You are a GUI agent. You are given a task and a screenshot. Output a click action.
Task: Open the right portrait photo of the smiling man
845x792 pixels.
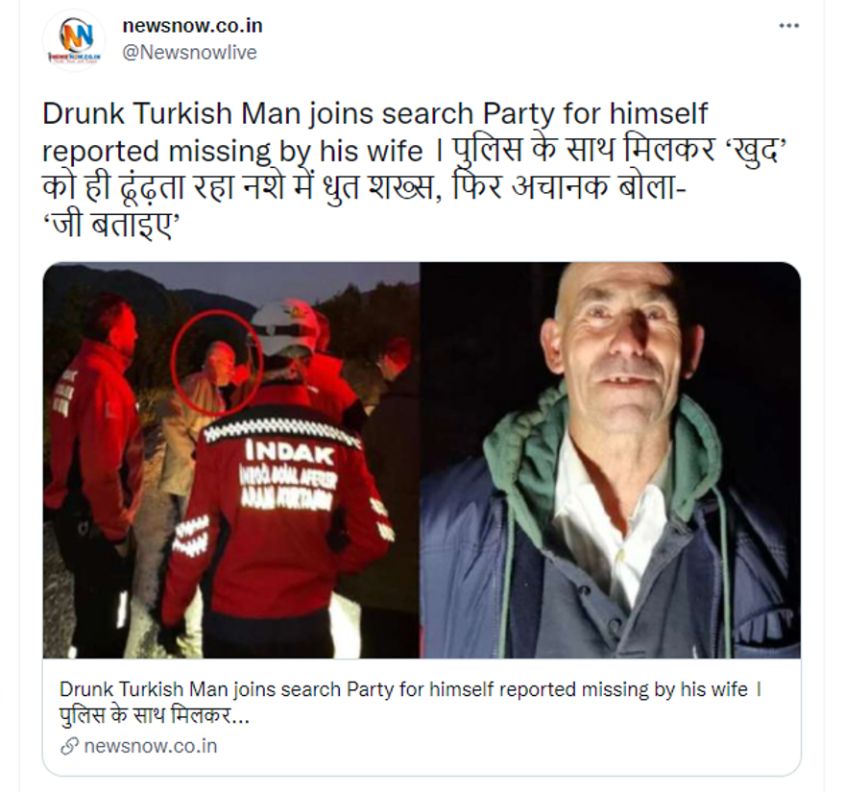610,460
